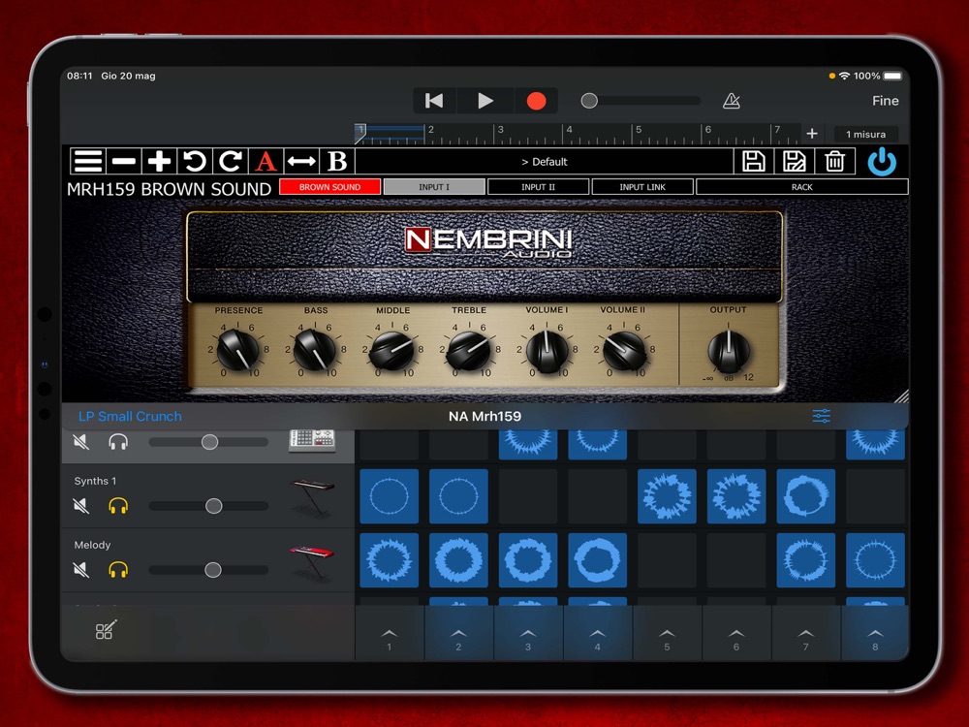The image size is (969, 727).
Task: Click the TREBLE knob
Action: tap(468, 350)
